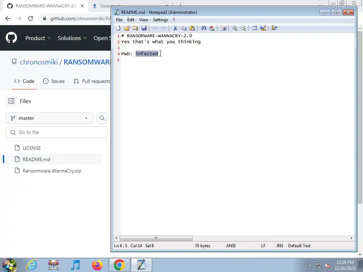Open the master branch dropdown

coord(50,118)
